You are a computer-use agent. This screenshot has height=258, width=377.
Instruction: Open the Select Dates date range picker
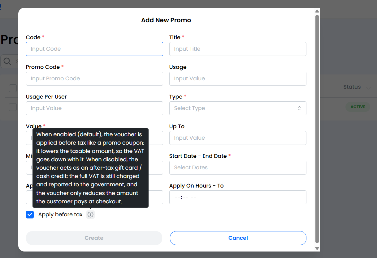point(238,167)
